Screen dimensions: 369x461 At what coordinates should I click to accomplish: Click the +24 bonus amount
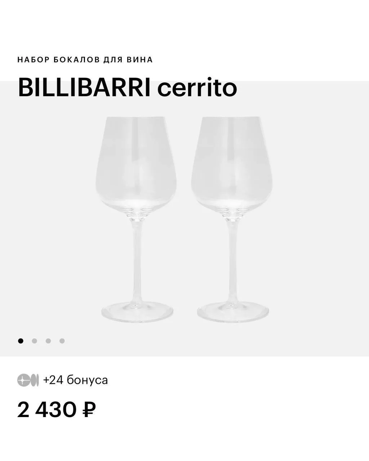click(53, 380)
